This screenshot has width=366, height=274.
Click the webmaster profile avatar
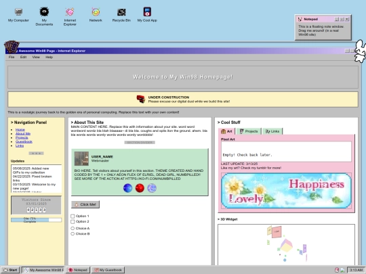tap(81, 159)
